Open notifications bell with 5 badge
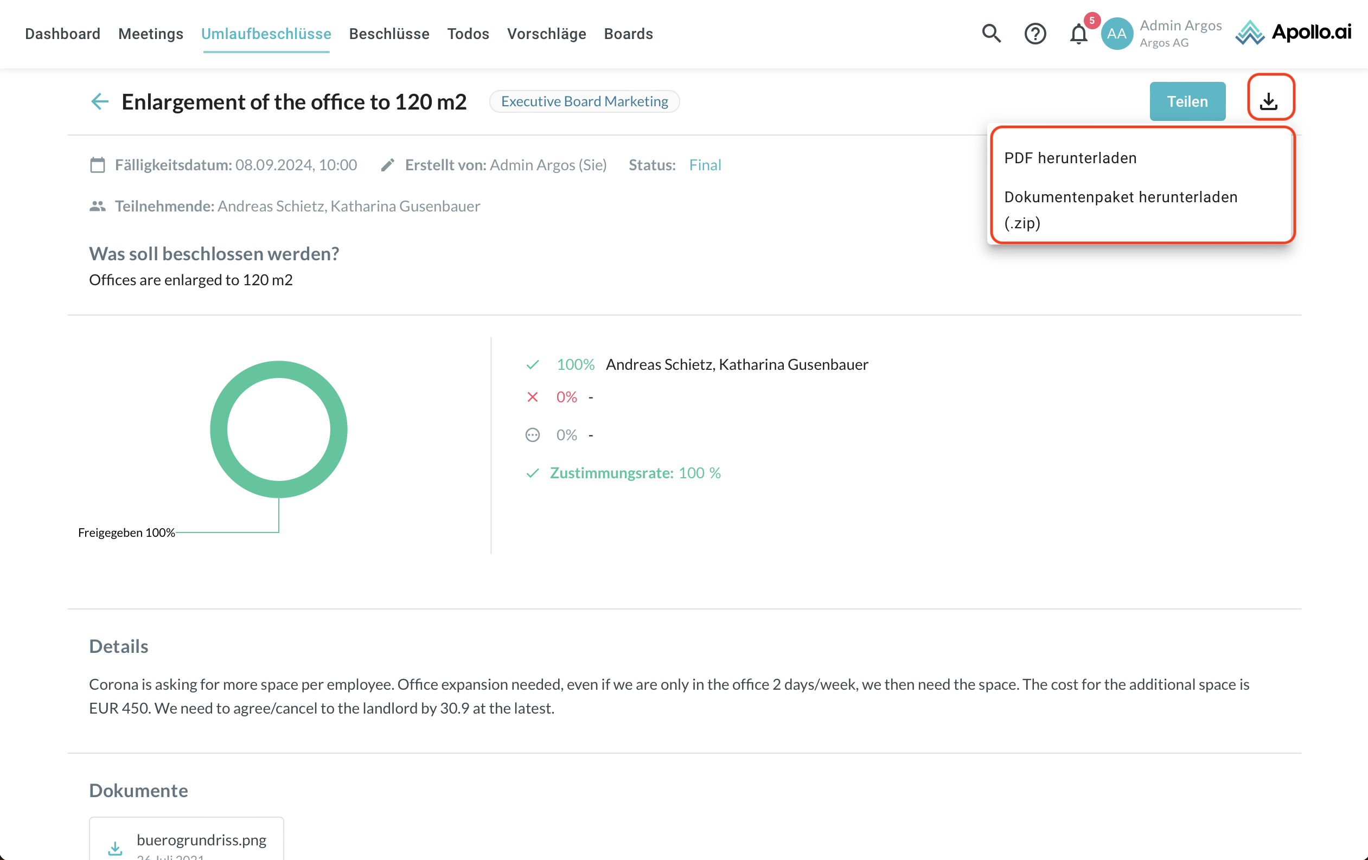1368x860 pixels. click(1078, 34)
